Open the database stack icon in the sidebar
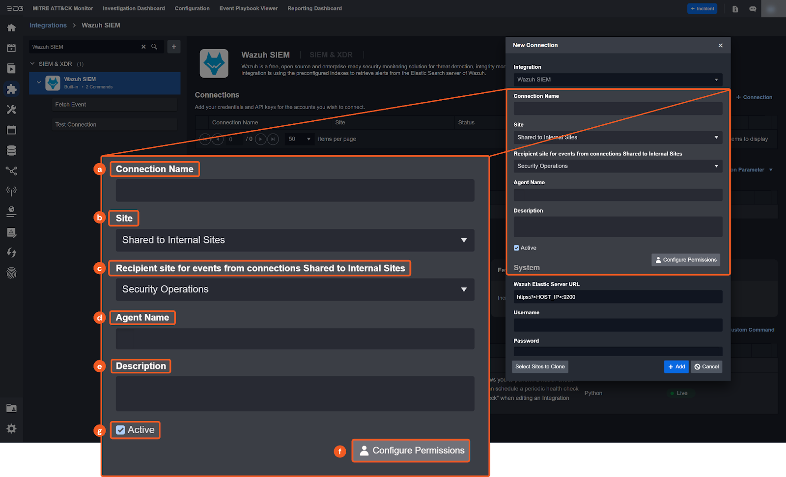Screen dimensions: 786x477 coord(11,150)
